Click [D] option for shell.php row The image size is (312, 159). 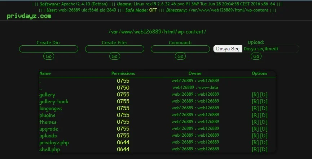coord(264,150)
